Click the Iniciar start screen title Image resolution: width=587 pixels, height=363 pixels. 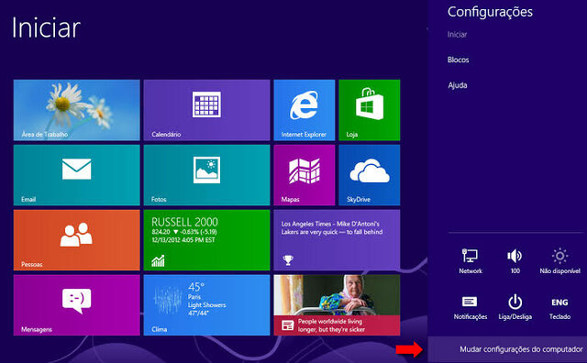[x=46, y=27]
